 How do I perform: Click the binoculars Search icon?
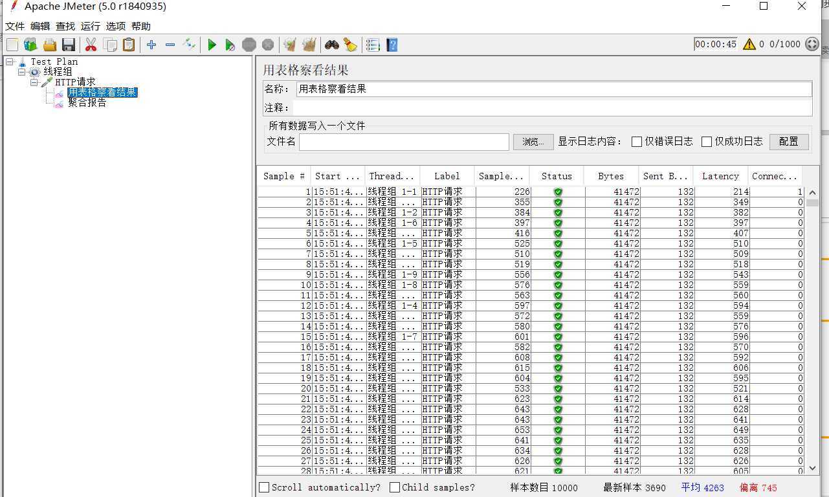(x=332, y=45)
